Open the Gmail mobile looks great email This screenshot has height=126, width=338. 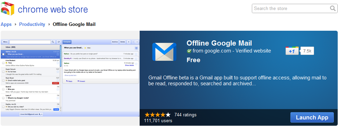30,80
